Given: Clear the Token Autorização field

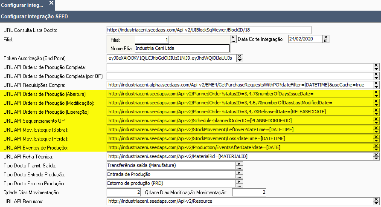Looking at the screenshot, I should 240,56.
